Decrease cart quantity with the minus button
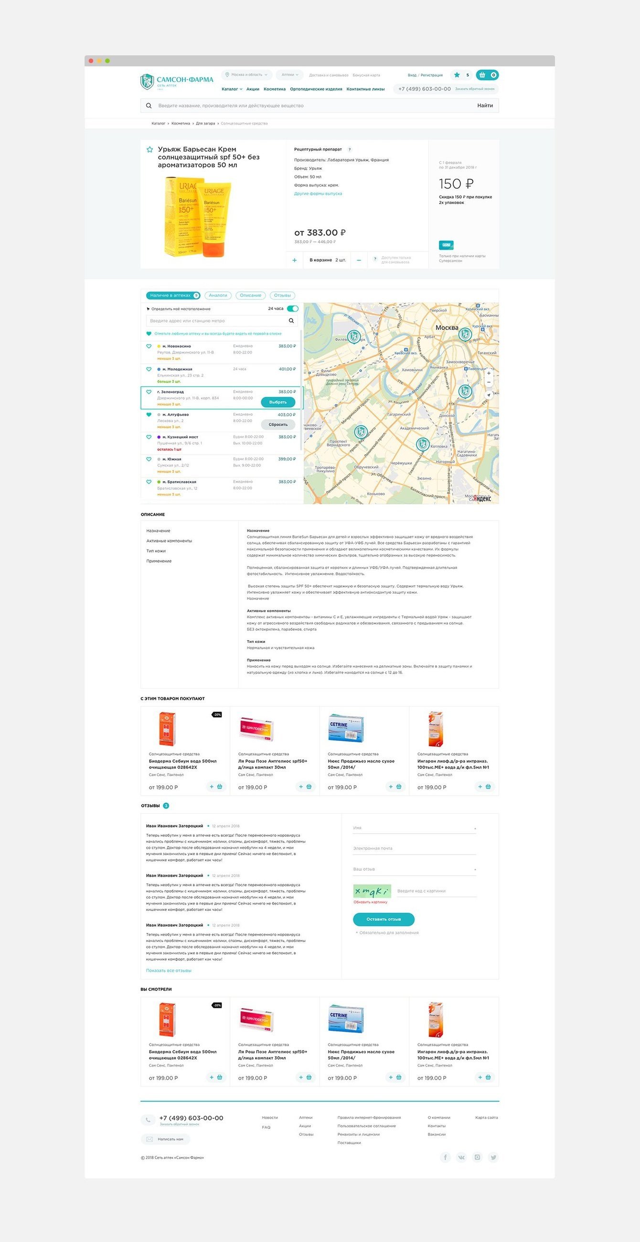Viewport: 640px width, 1242px height. point(359,260)
